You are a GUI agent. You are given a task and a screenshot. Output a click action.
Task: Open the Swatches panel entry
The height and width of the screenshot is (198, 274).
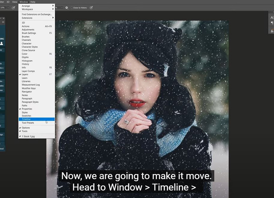[x=26, y=116]
